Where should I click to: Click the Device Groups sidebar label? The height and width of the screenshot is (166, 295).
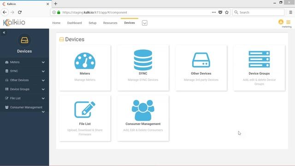pyautogui.click(x=20, y=89)
